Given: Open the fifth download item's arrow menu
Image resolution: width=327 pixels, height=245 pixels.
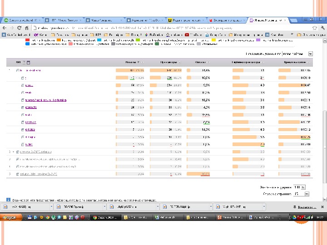Looking at the screenshot, I should (x=264, y=207).
